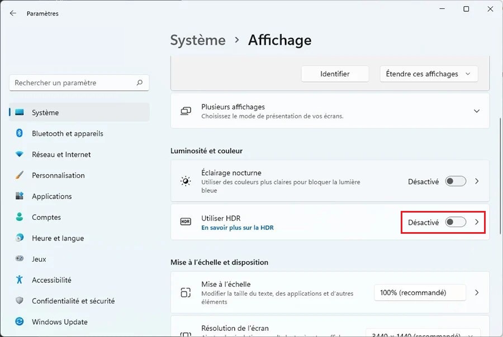Screen dimensions: 503x337
Task: Click the back arrow icon
Action: pyautogui.click(x=13, y=13)
